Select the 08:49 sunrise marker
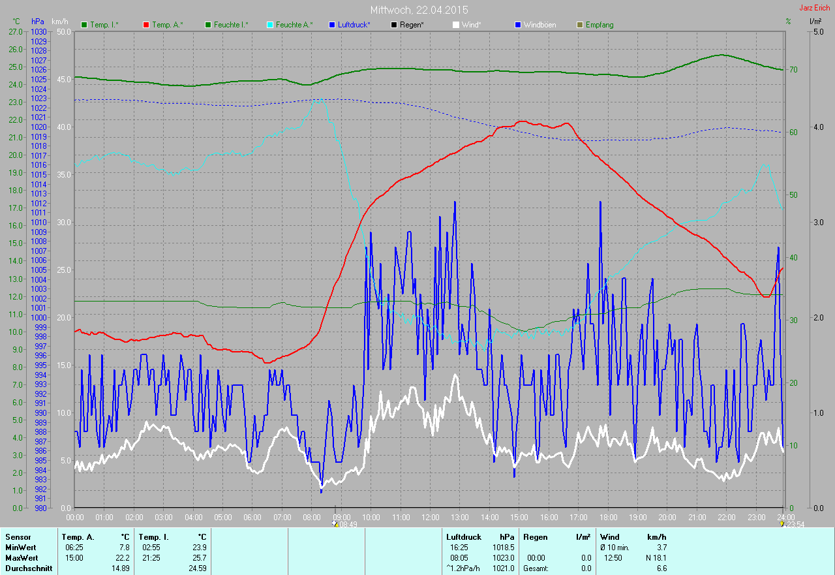835x575 pixels. pyautogui.click(x=344, y=524)
